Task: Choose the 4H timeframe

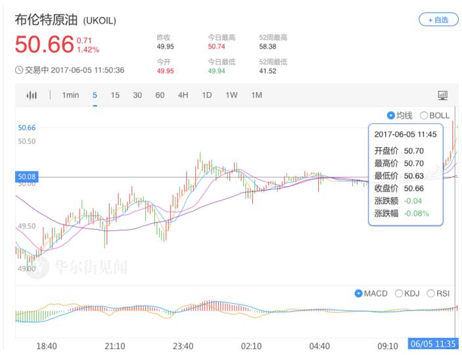Action: [183, 95]
